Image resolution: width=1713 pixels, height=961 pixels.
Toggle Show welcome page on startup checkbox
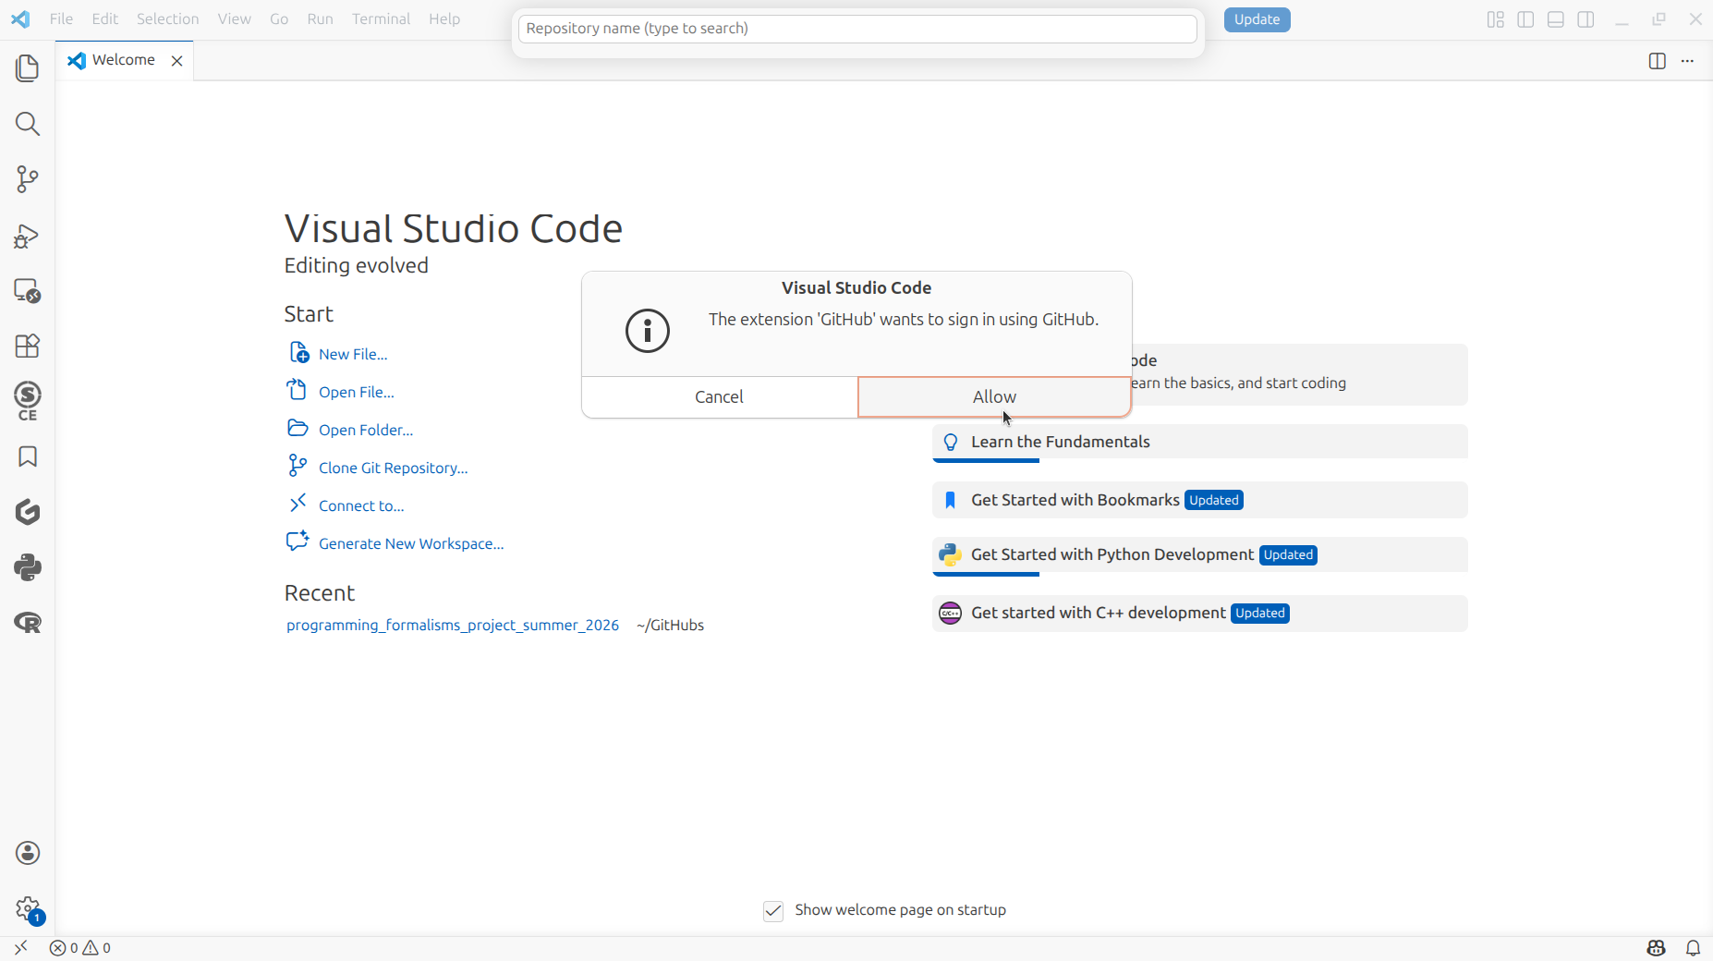[x=773, y=911]
